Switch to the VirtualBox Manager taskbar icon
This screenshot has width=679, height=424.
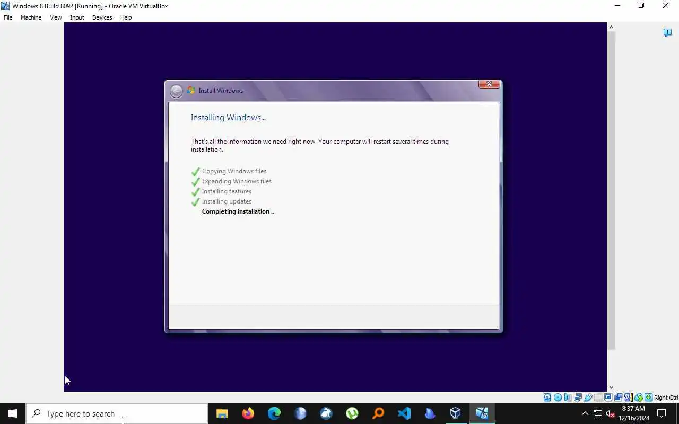(x=456, y=413)
